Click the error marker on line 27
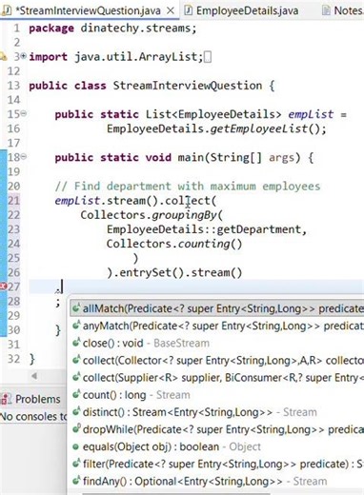Image resolution: width=364 pixels, height=495 pixels. click(3, 287)
